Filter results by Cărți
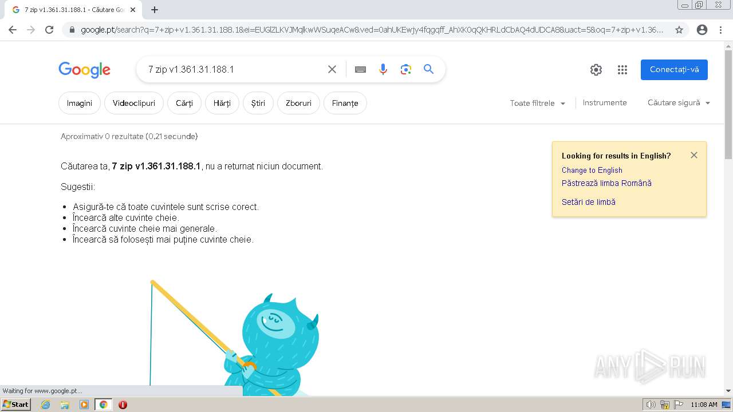This screenshot has width=733, height=412. point(184,103)
